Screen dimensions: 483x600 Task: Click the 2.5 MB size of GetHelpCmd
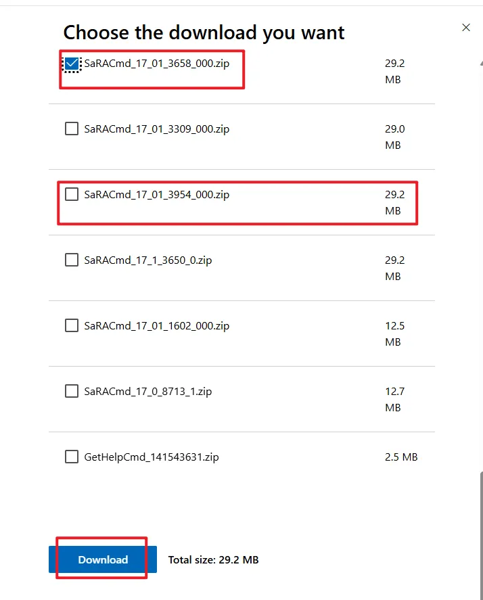(401, 457)
